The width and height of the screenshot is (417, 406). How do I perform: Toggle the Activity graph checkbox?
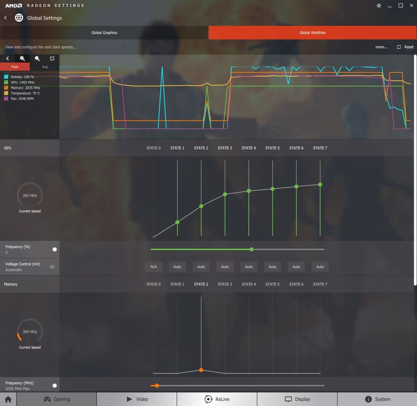[x=6, y=77]
